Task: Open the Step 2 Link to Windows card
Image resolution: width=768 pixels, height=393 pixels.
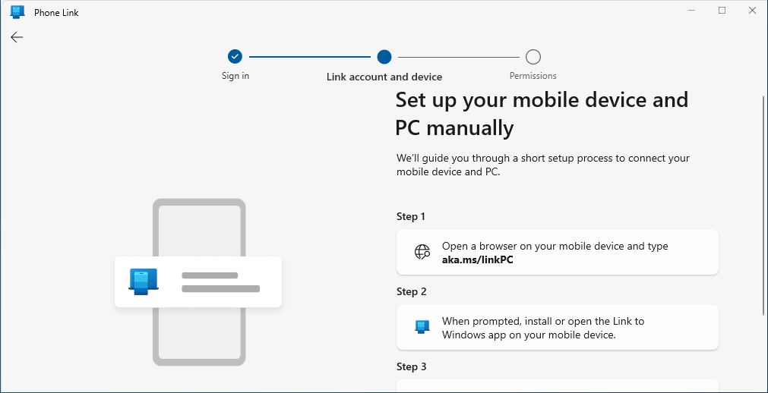Action: (558, 327)
